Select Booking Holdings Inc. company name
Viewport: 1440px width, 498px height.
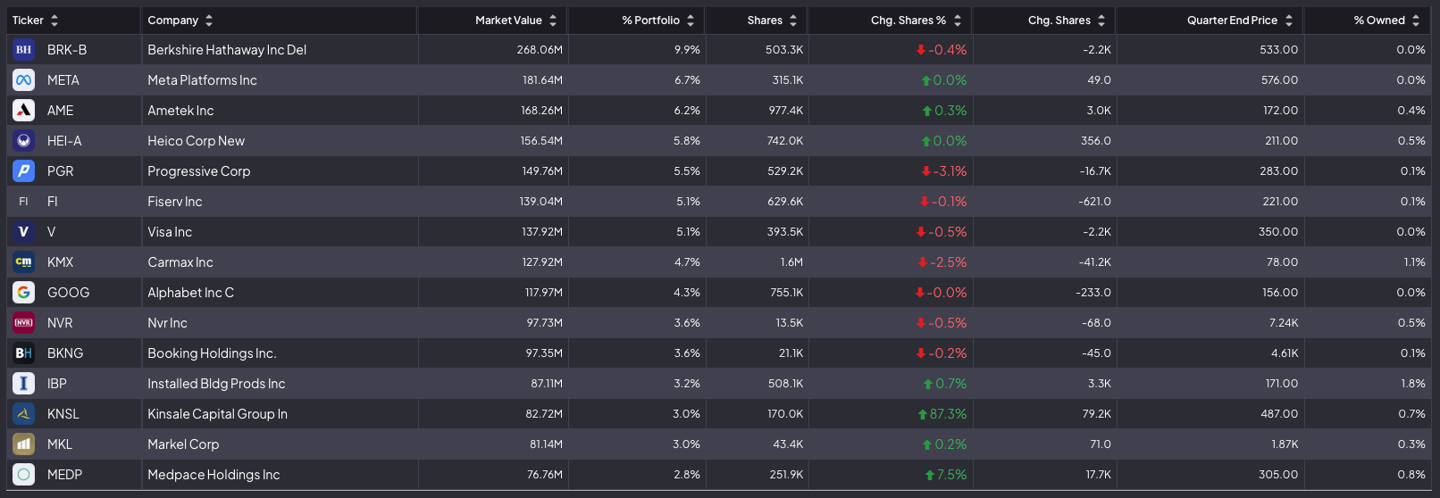(x=212, y=353)
